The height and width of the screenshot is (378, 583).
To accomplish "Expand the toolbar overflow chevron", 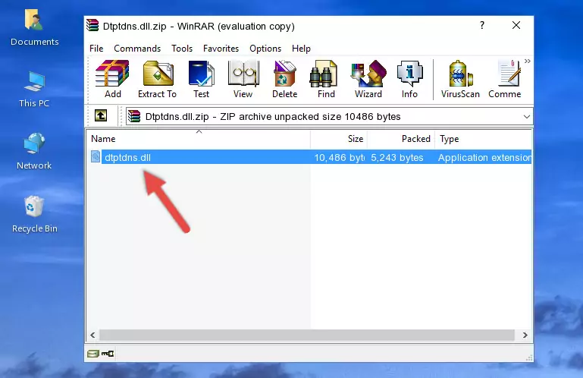I will (527, 61).
